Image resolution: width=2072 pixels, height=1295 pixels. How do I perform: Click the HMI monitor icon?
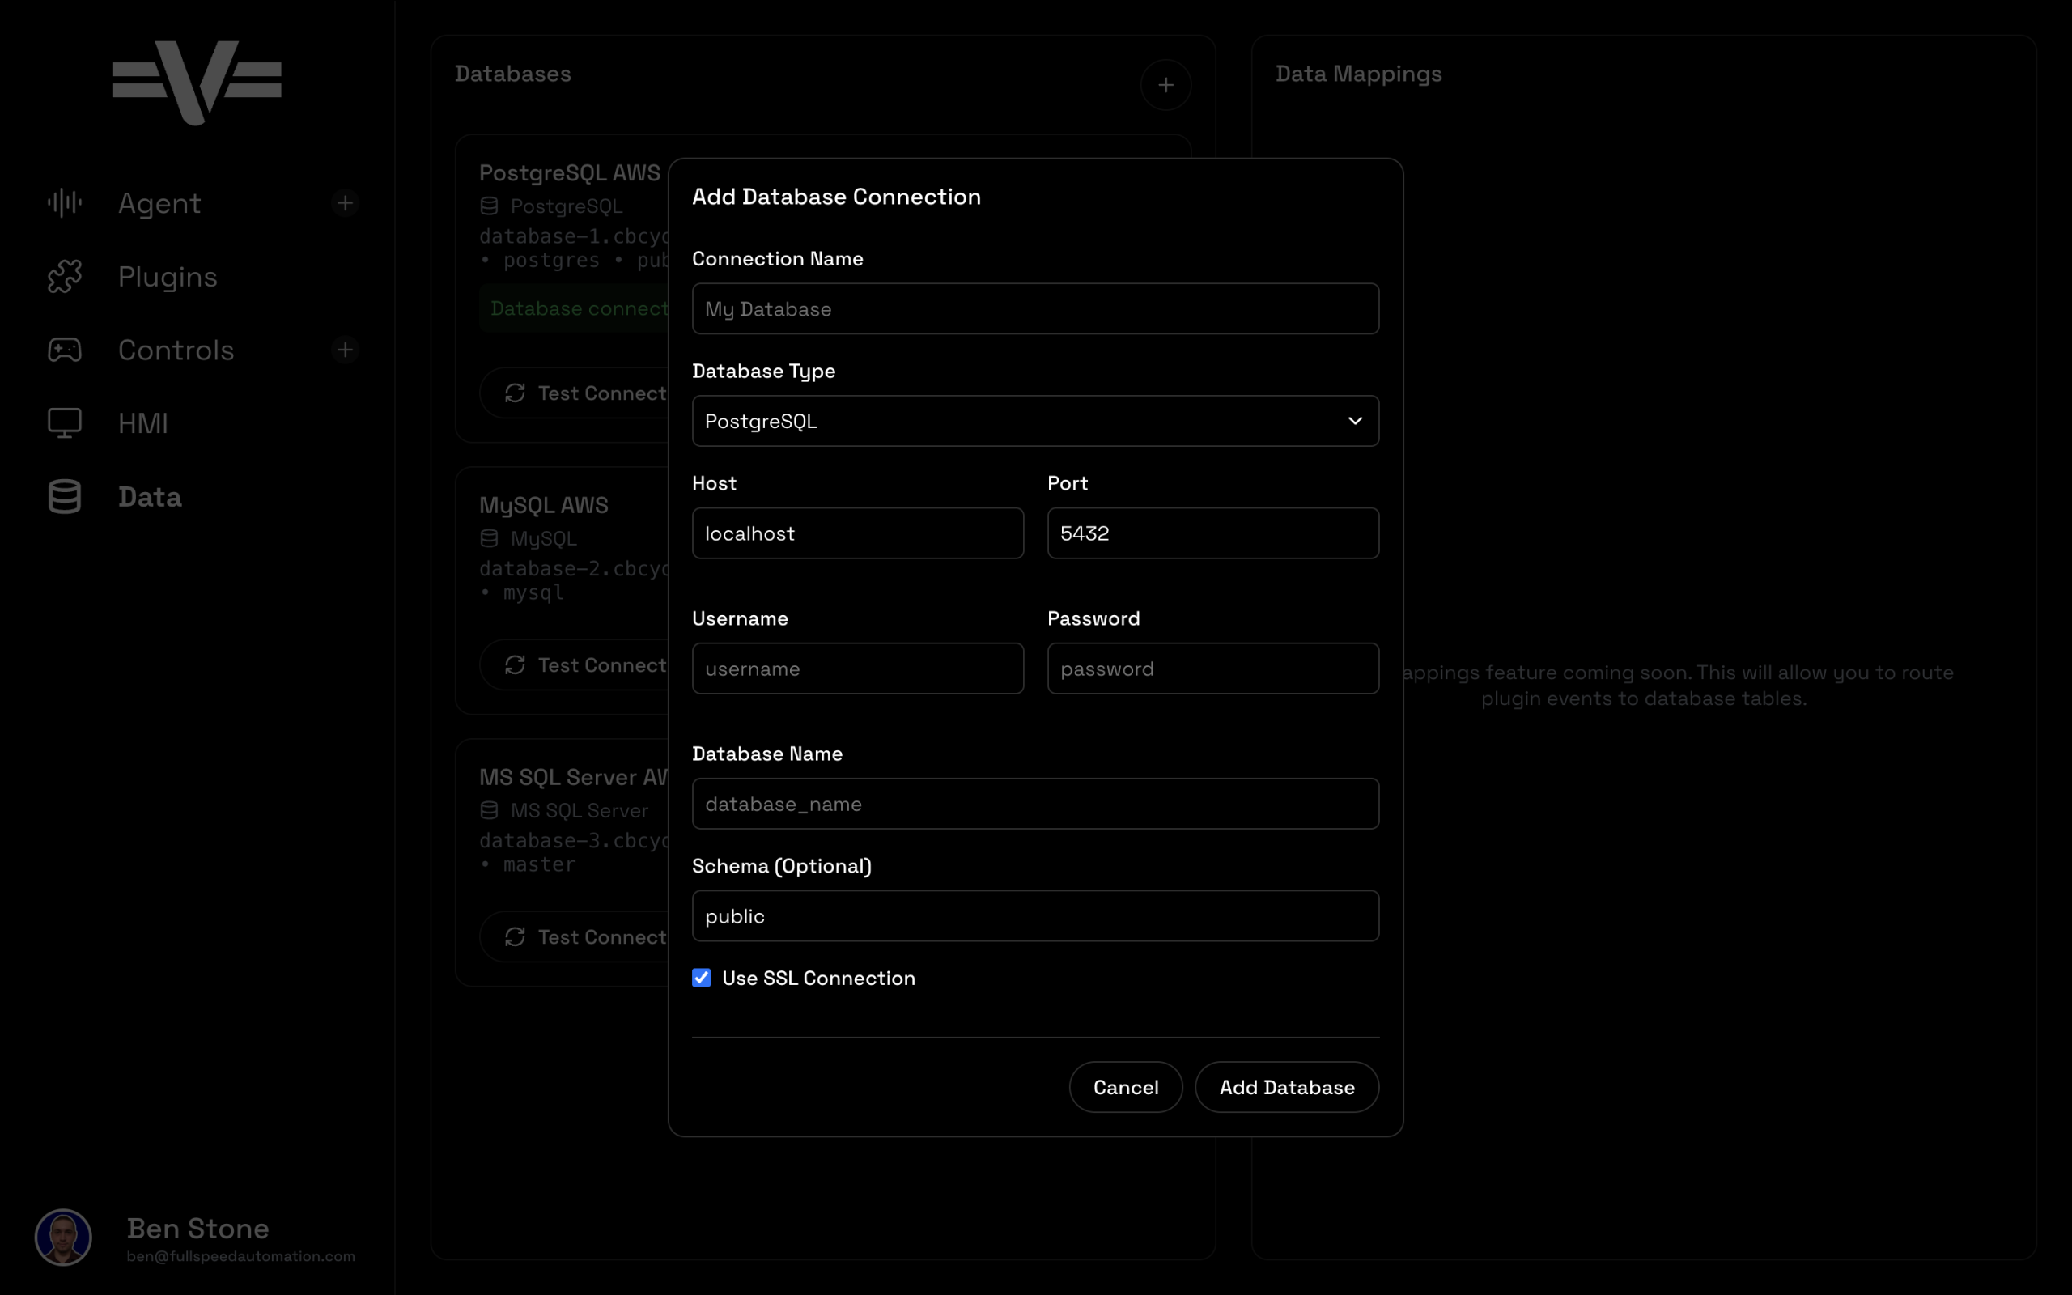click(64, 423)
